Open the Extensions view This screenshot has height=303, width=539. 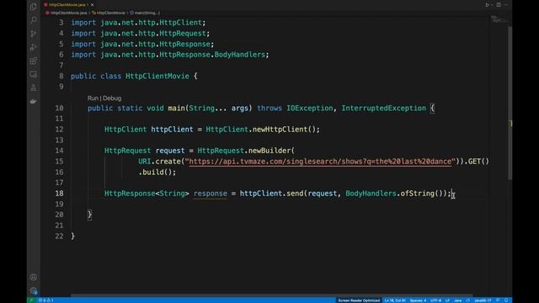point(34,61)
